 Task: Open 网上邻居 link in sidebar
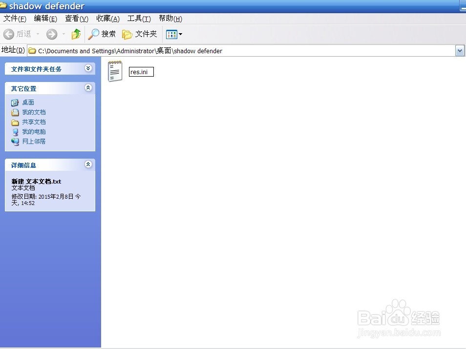34,142
